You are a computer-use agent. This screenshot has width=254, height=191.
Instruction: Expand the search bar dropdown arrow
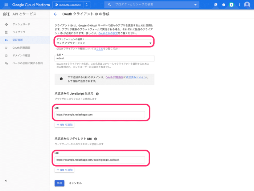coord(195,5)
